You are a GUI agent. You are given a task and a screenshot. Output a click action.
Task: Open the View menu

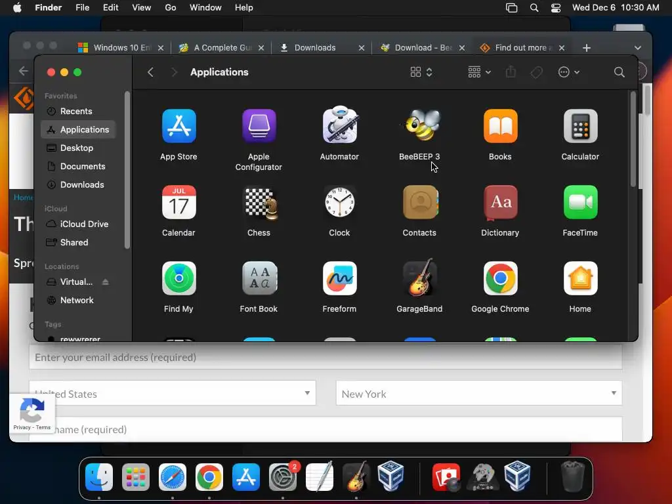pos(142,8)
